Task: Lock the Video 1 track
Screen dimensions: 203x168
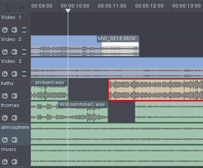Action: pyautogui.click(x=5, y=30)
